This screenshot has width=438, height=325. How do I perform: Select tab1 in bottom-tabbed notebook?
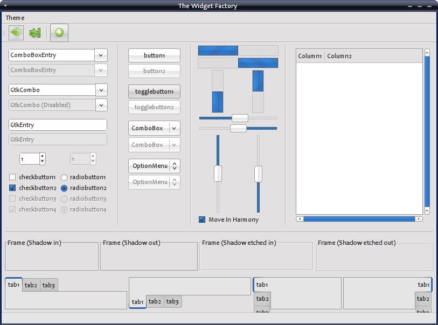tap(137, 302)
